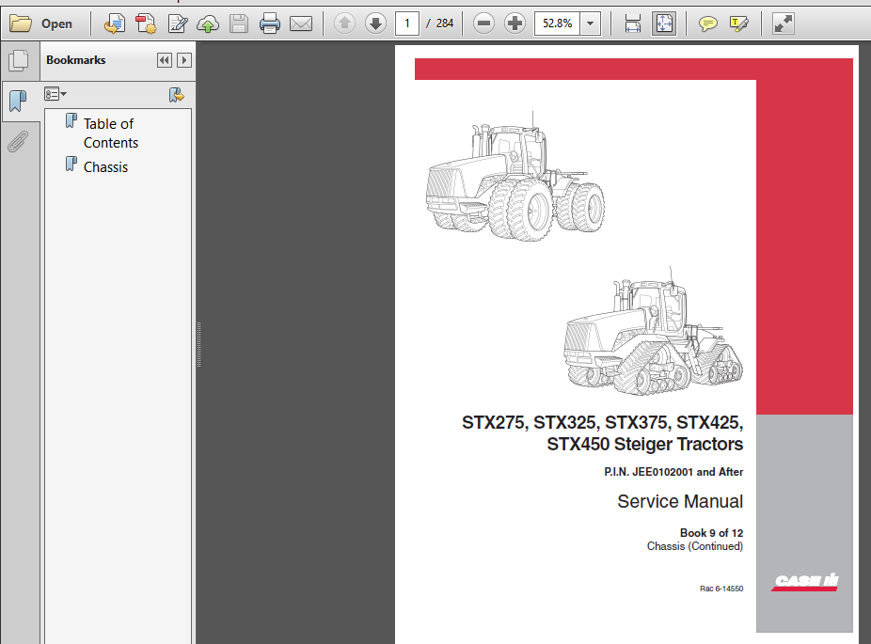Switch to read mode with expand icon

click(784, 24)
